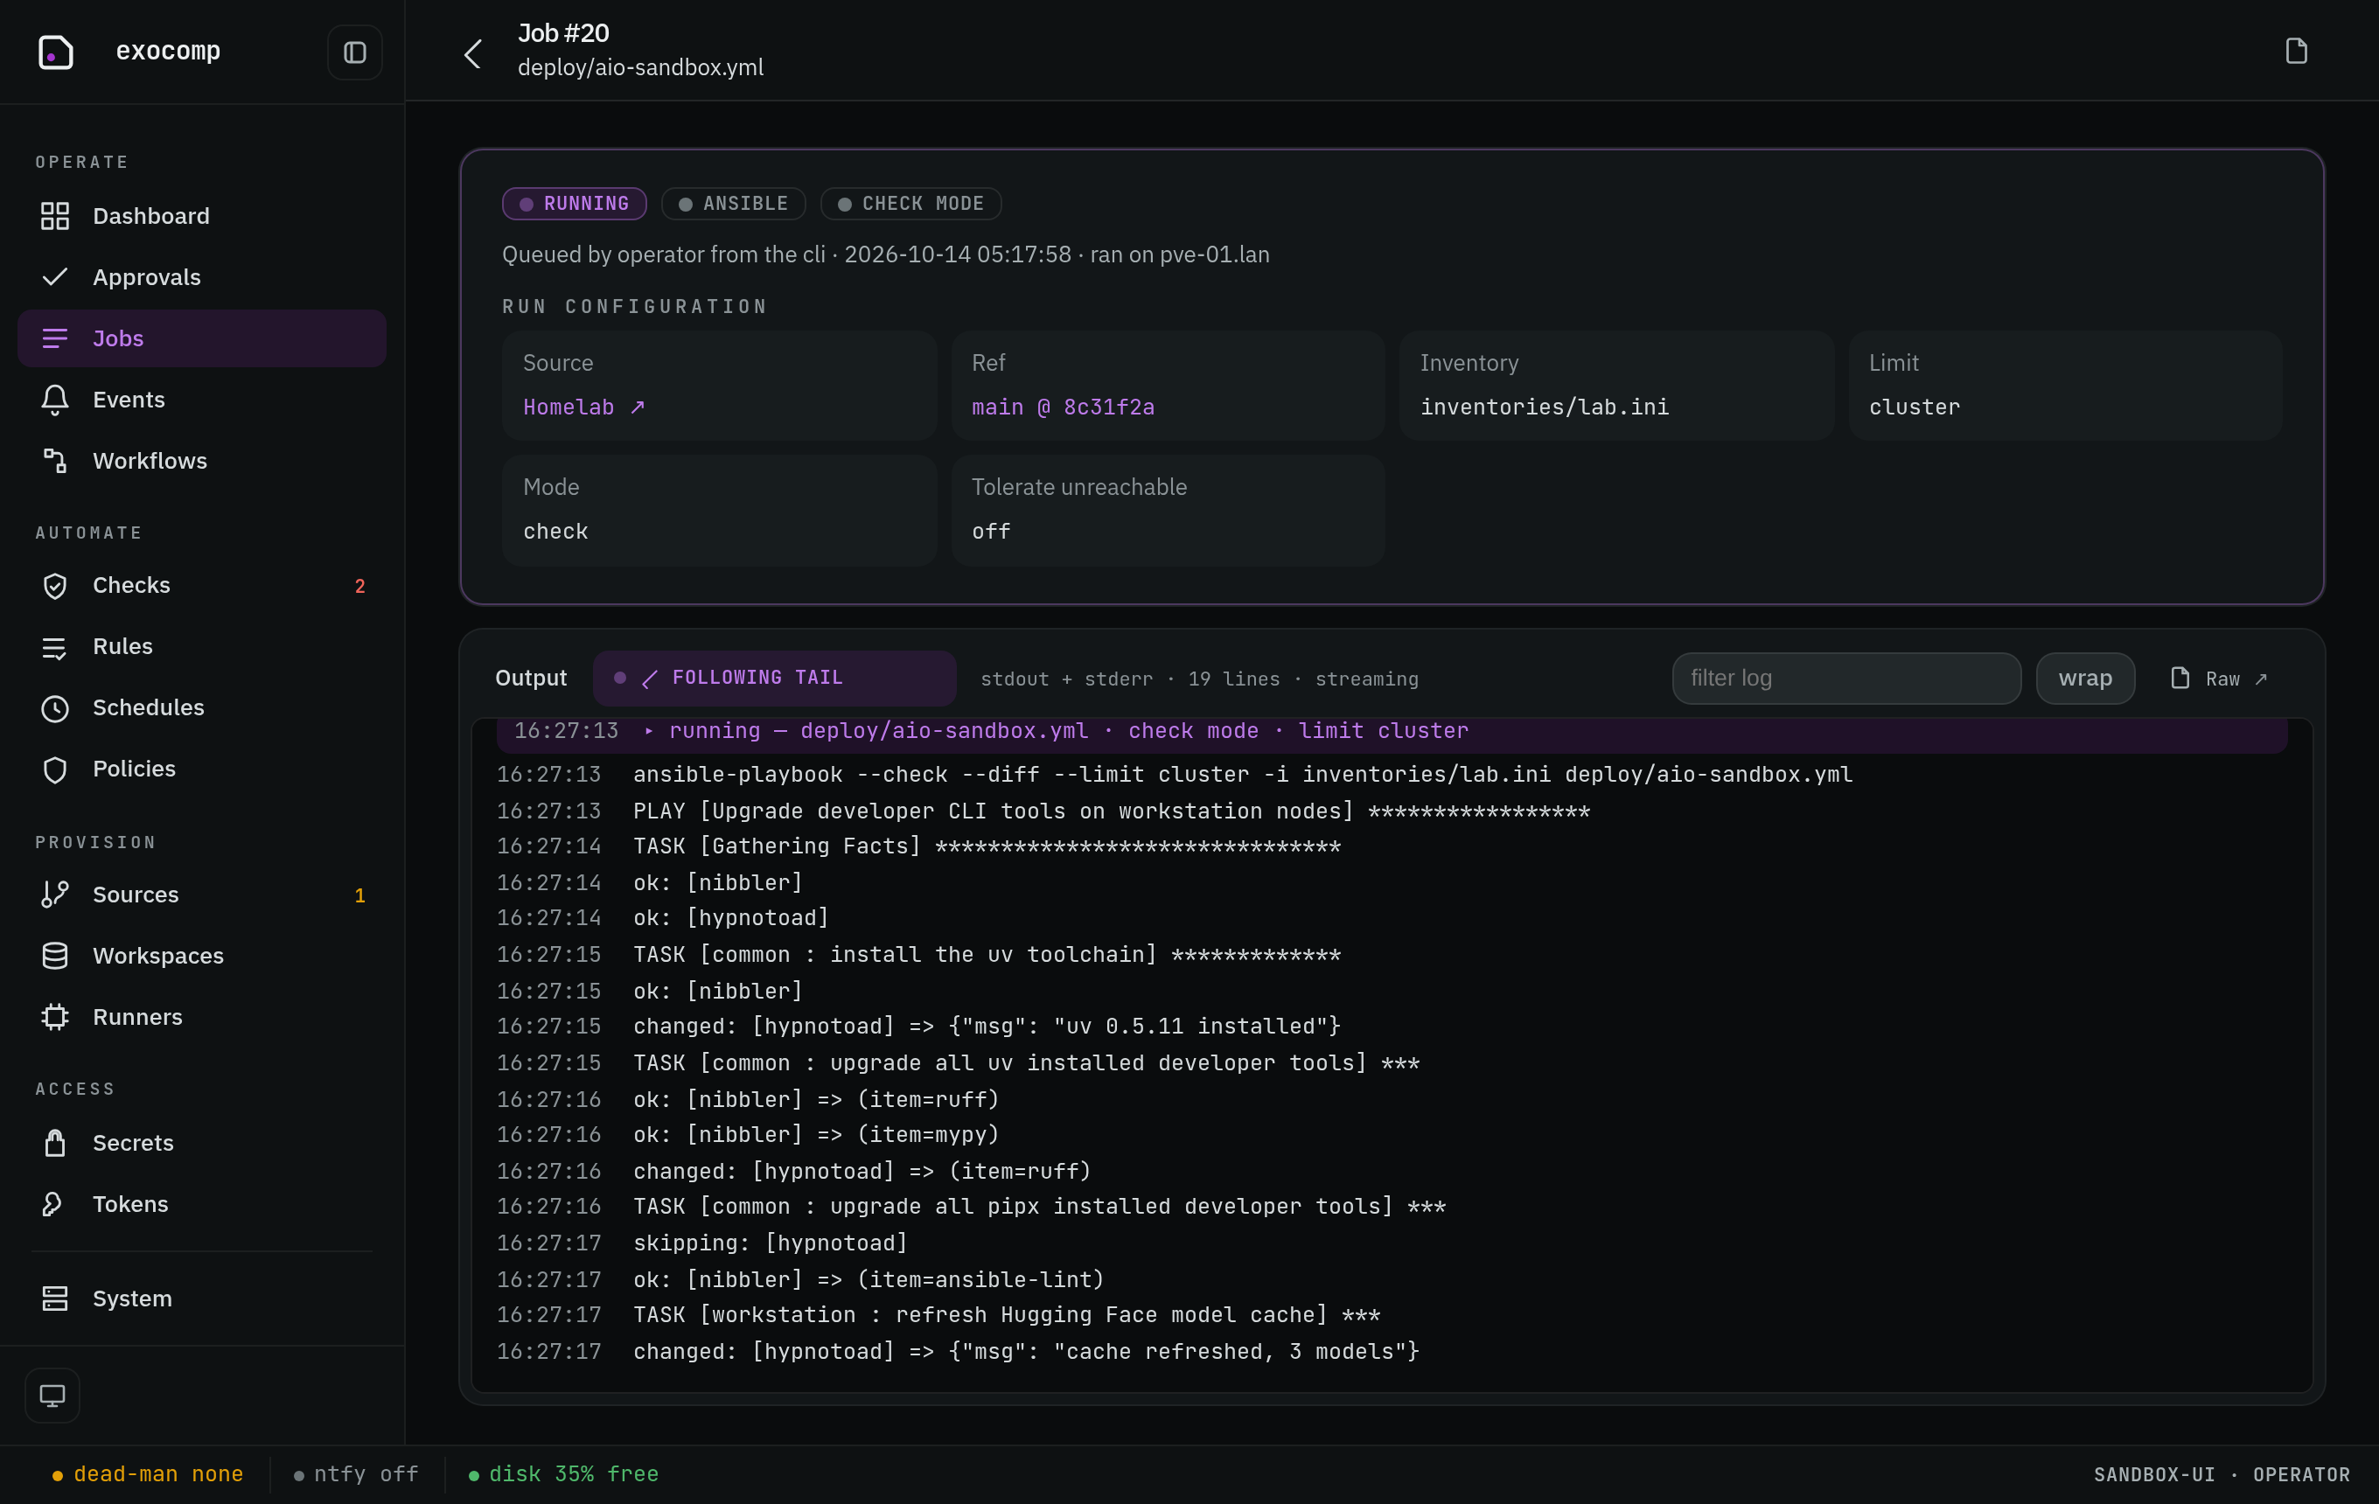This screenshot has width=2379, height=1504.
Task: Click the Approvals checkmark icon
Action: (x=55, y=277)
